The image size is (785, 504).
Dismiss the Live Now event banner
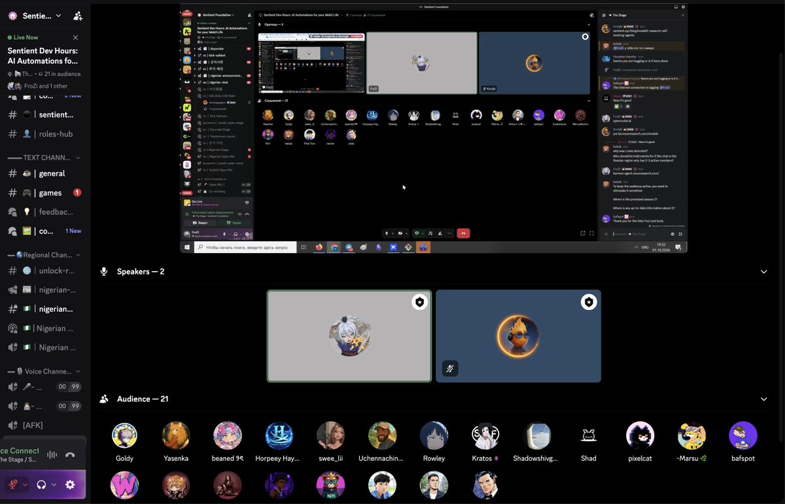[x=75, y=37]
